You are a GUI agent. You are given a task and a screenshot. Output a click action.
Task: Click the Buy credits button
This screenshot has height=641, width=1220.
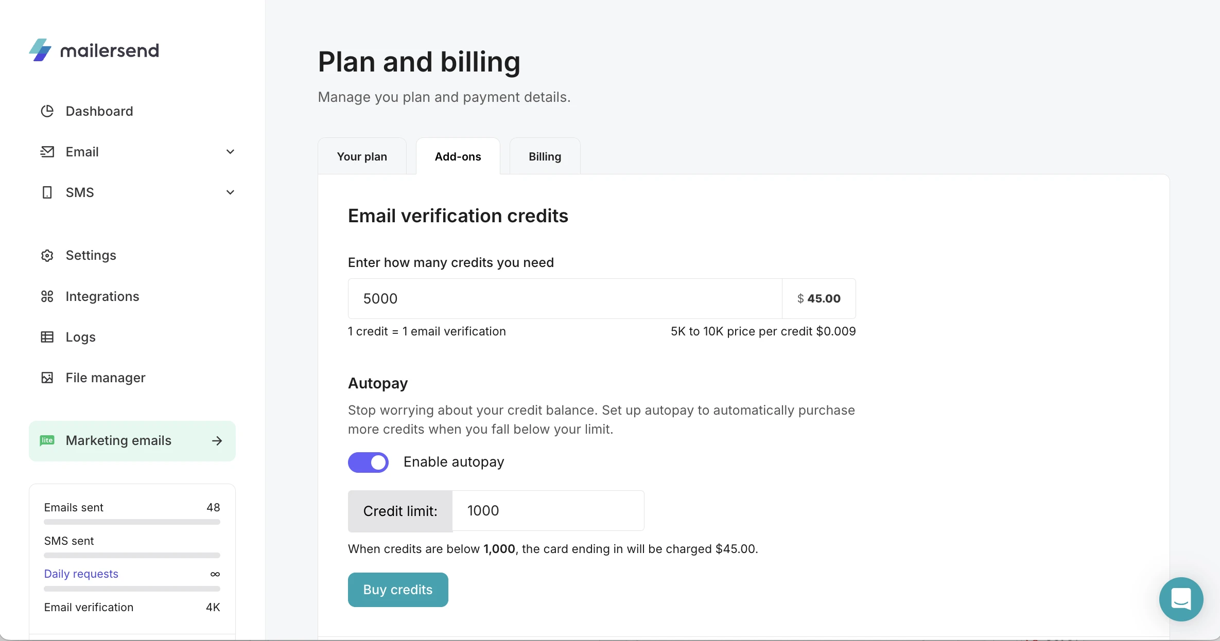click(397, 589)
